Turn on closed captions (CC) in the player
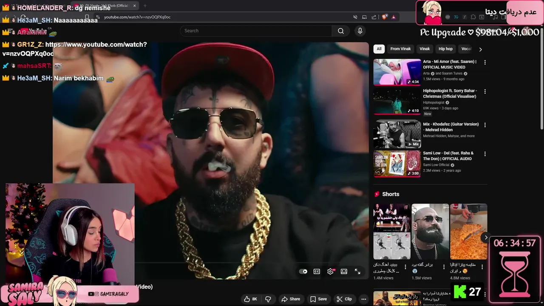Viewport: 544px width, 306px height. coord(317,272)
